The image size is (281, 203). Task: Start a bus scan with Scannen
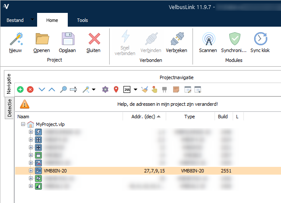click(x=208, y=43)
